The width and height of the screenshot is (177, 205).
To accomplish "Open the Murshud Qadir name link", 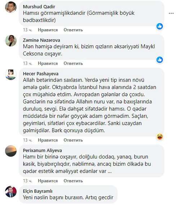I will pos(39,7).
